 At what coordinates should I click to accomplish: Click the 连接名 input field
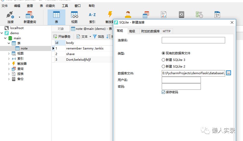(193, 40)
